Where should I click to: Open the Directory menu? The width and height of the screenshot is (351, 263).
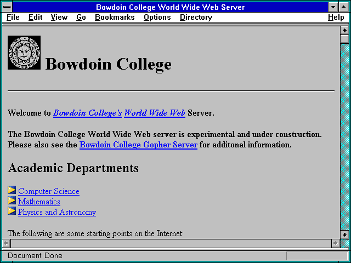pyautogui.click(x=196, y=18)
